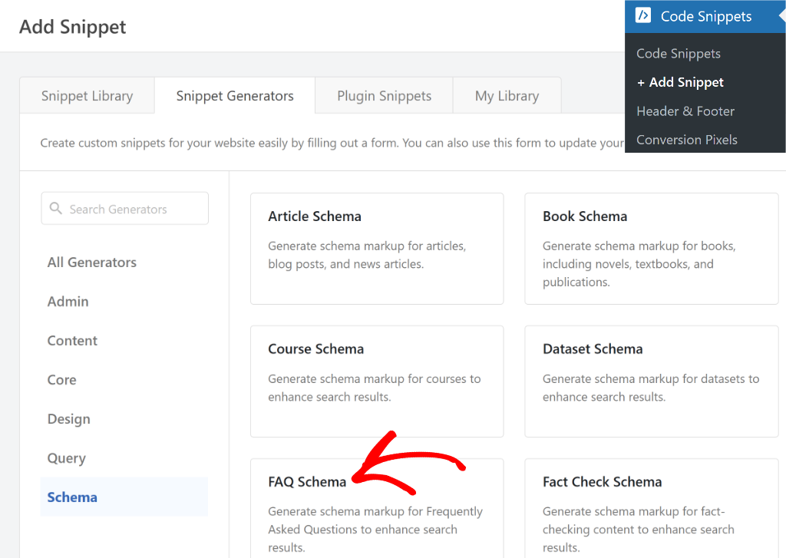The image size is (786, 558).
Task: Open the Book Schema generator card
Action: pos(651,249)
